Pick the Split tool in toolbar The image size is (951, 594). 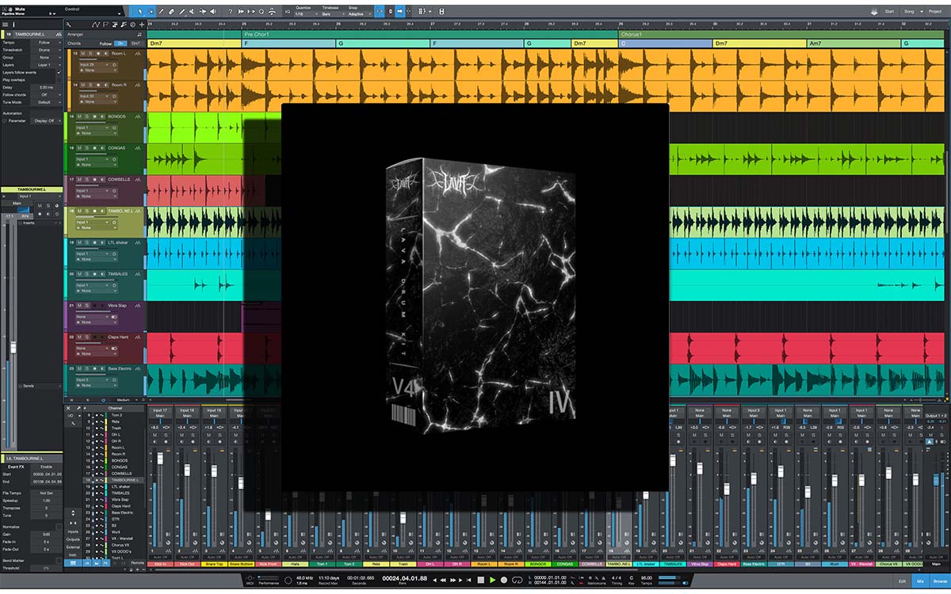click(161, 11)
